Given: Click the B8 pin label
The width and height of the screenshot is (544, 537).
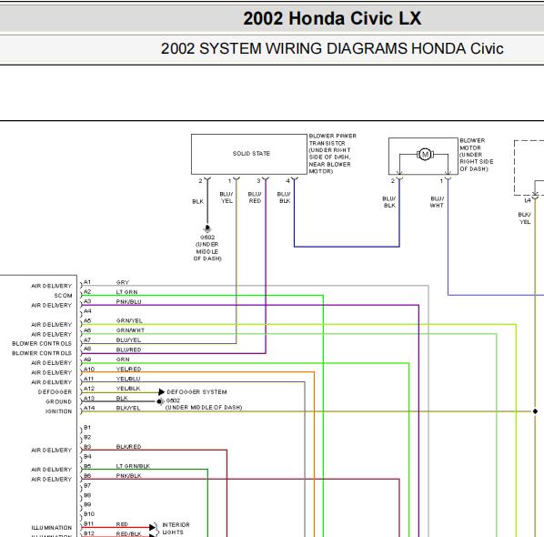Looking at the screenshot, I should [87, 495].
